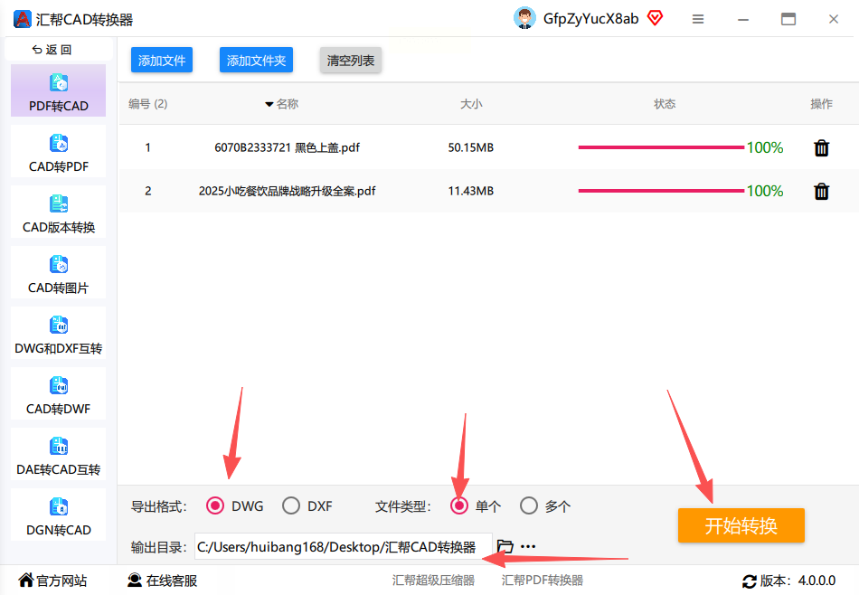
Task: Click the 50.15MB size cell
Action: tap(470, 147)
